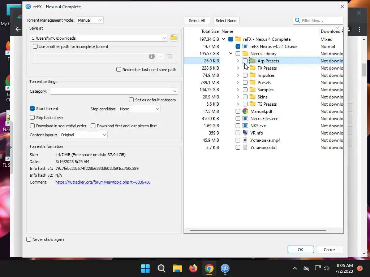Switch to Chrome in taskbar

(209, 268)
